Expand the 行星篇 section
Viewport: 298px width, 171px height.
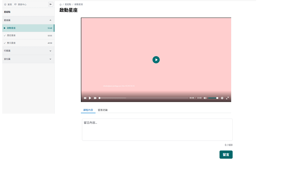tap(50, 51)
